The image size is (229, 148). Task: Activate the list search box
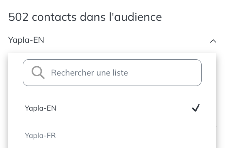(112, 72)
